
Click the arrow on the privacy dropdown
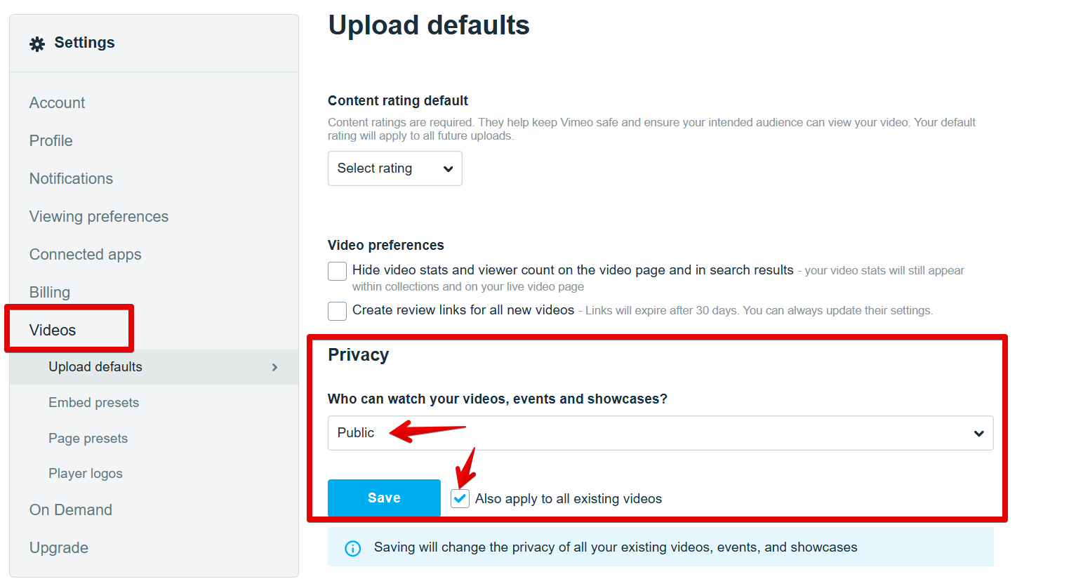pyautogui.click(x=979, y=434)
